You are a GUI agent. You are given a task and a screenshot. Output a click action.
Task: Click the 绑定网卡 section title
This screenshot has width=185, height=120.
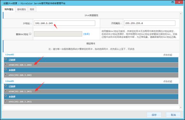(x=91, y=44)
